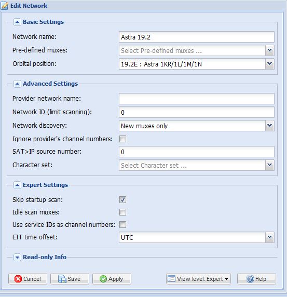Viewport: 287px width, 297px height.
Task: Click the blue Help question icon
Action: click(250, 279)
